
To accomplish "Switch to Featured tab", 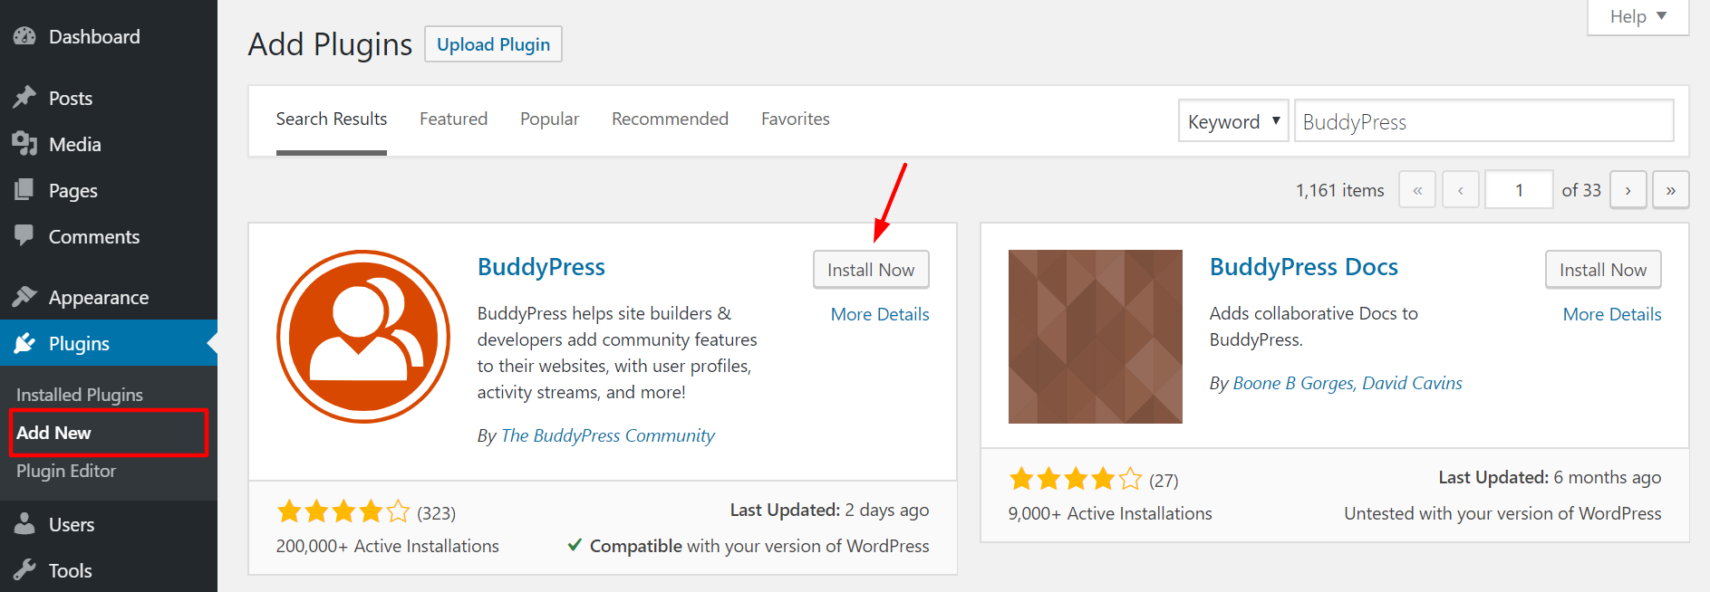I will pyautogui.click(x=453, y=119).
